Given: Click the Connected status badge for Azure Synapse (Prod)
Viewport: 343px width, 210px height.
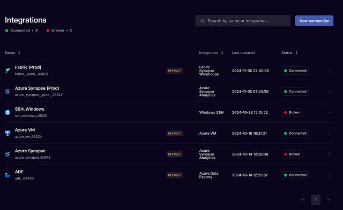Looking at the screenshot, I should pos(295,91).
